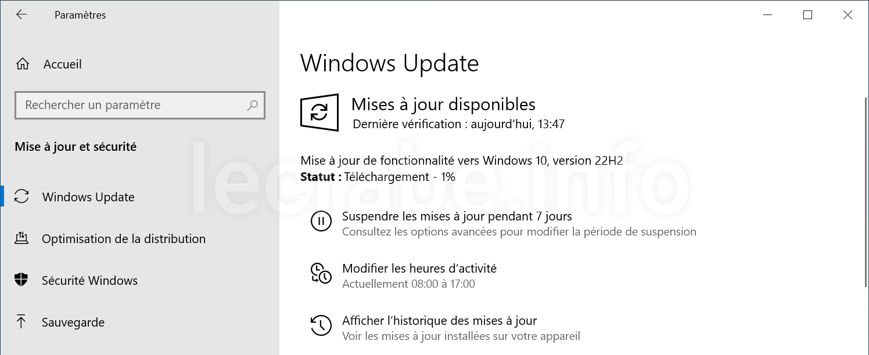Click the history clock icon
Image resolution: width=869 pixels, height=355 pixels.
pyautogui.click(x=321, y=325)
